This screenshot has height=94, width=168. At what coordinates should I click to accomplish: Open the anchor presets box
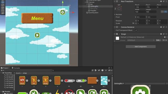coord(119,9)
